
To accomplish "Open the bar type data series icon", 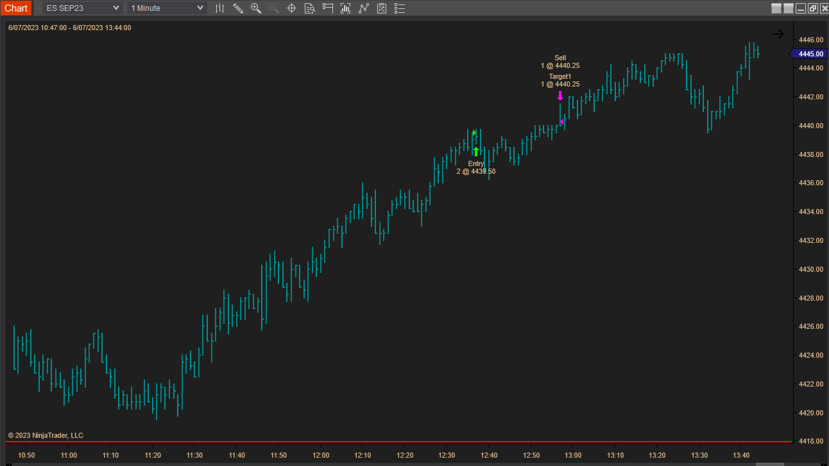I will (x=220, y=8).
